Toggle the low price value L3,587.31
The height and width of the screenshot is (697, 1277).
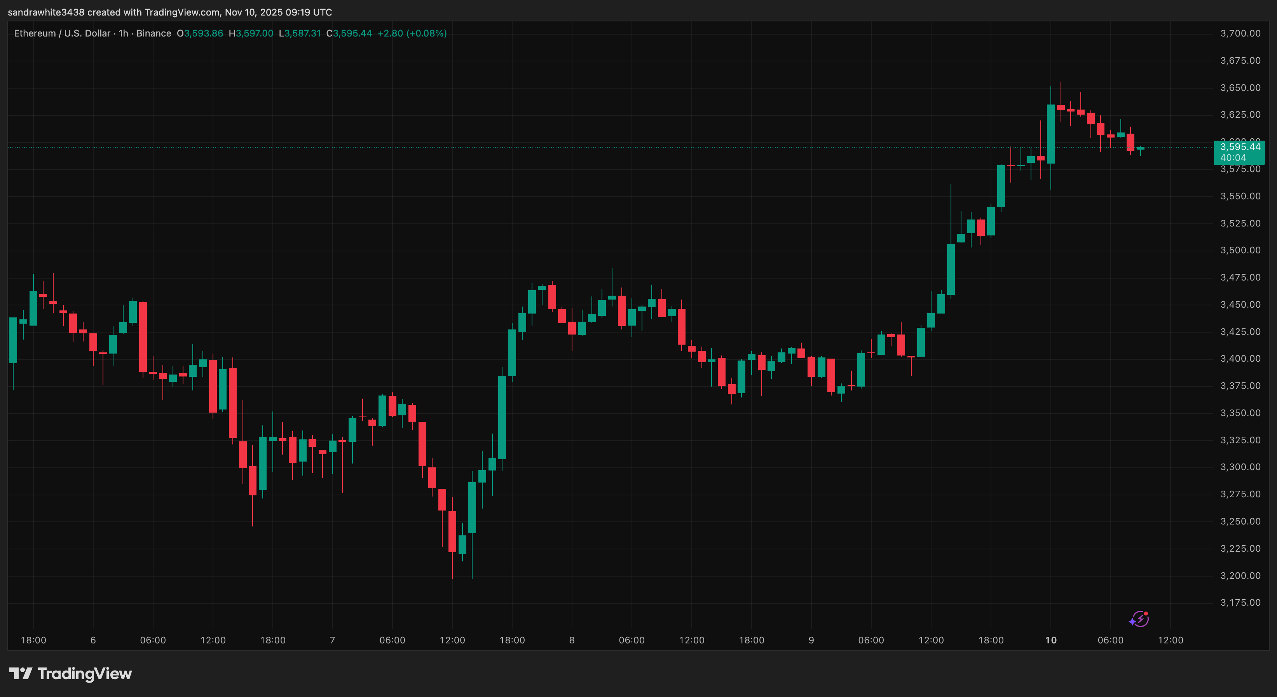pyautogui.click(x=300, y=33)
